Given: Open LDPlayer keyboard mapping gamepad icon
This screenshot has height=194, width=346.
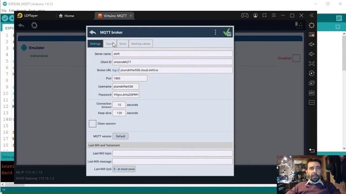Looking at the screenshot, I should point(245,16).
